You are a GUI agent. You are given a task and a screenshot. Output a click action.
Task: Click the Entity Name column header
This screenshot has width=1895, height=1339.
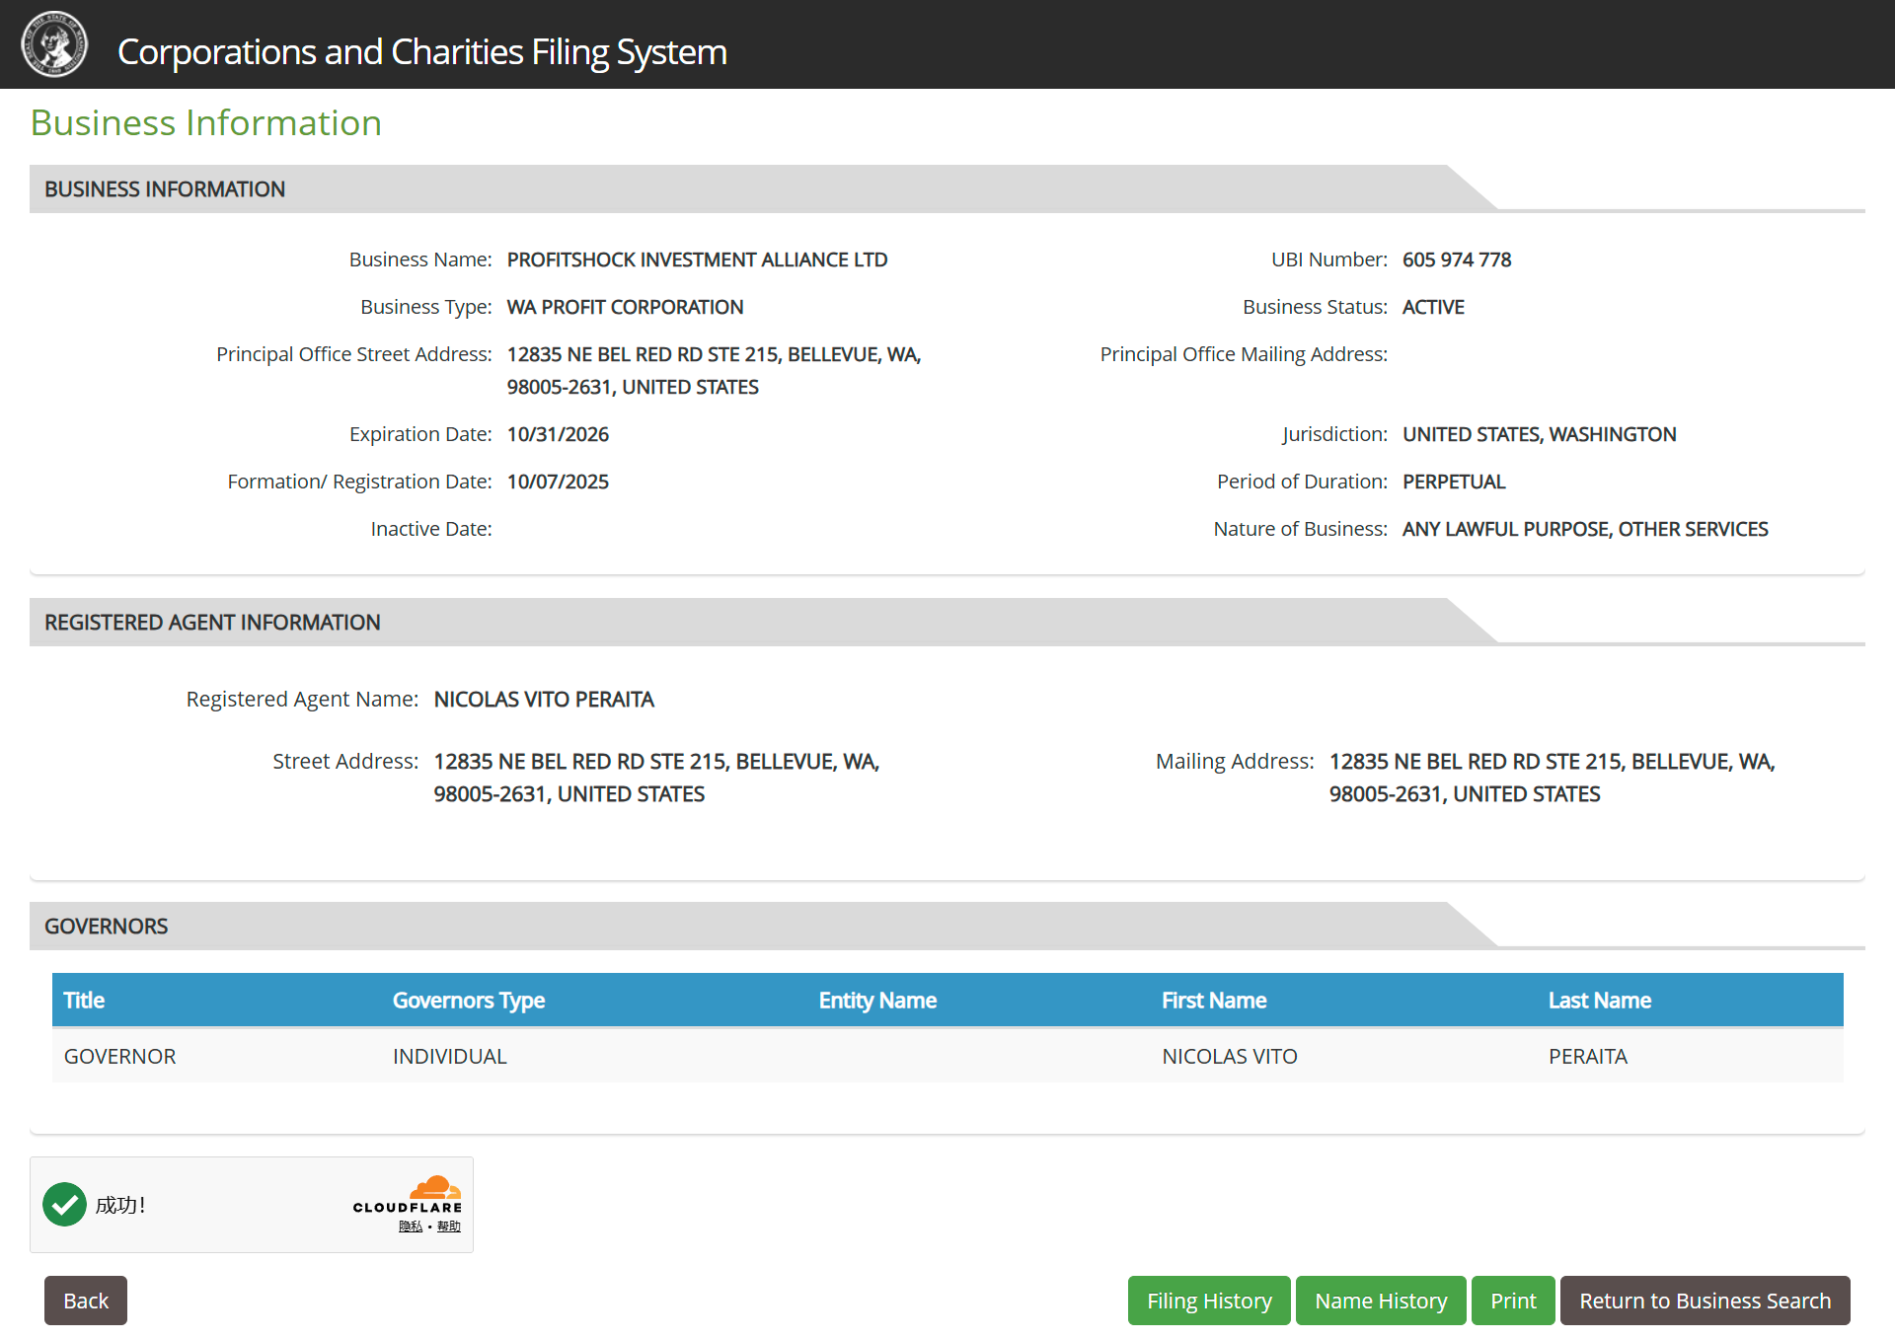[877, 1000]
